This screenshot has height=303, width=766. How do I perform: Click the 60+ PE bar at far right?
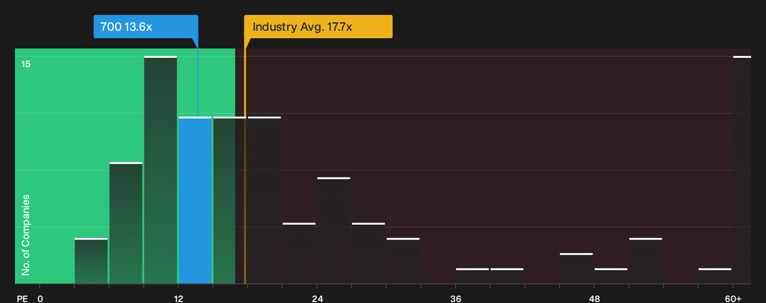pos(742,170)
